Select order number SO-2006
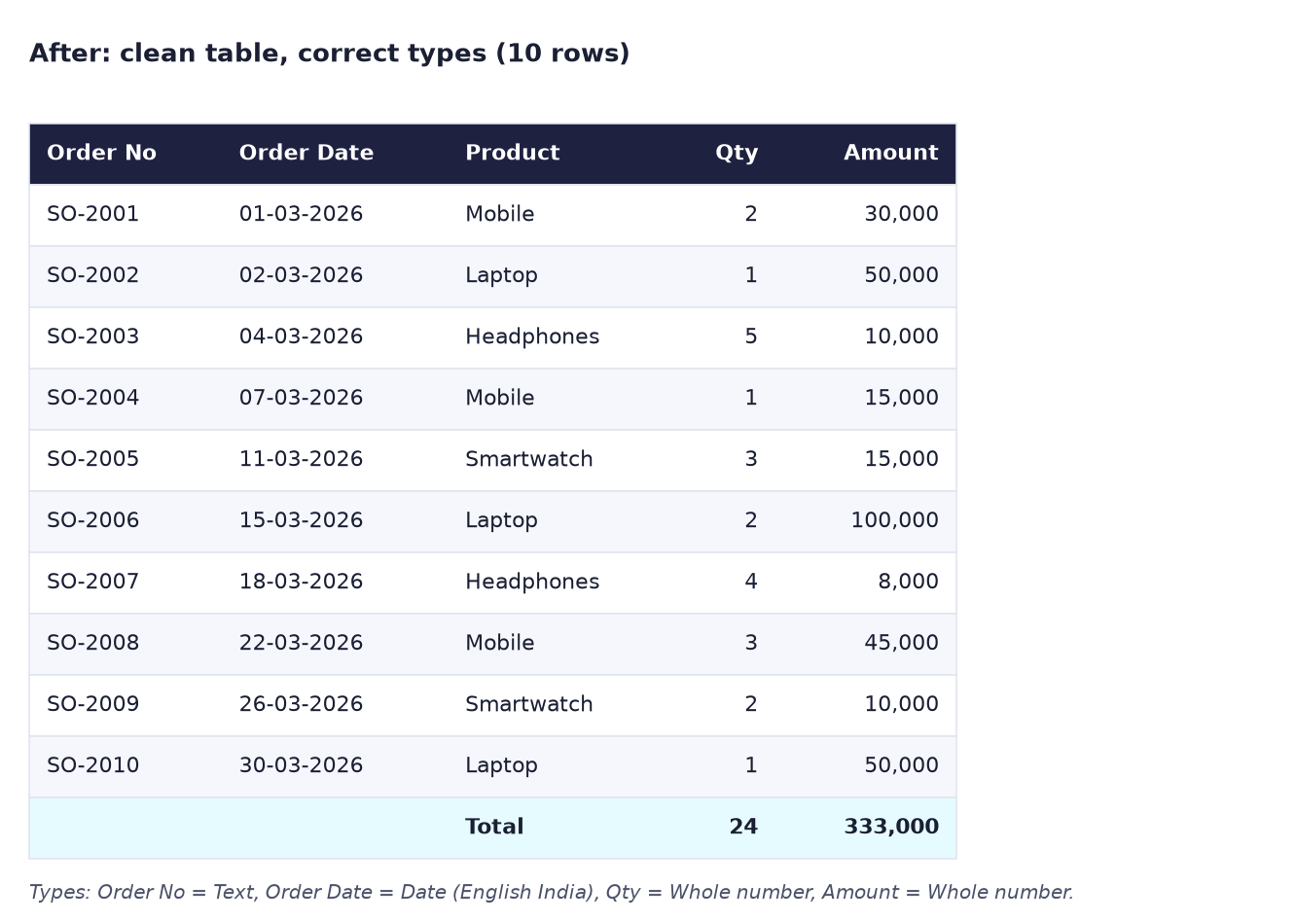The height and width of the screenshot is (920, 1296). (x=93, y=521)
